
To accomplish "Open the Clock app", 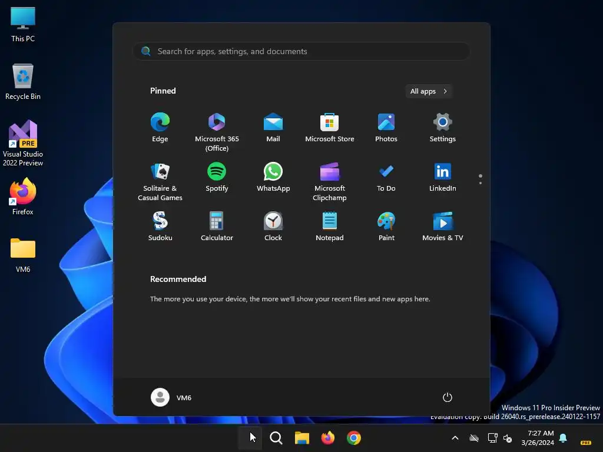I will 273,227.
